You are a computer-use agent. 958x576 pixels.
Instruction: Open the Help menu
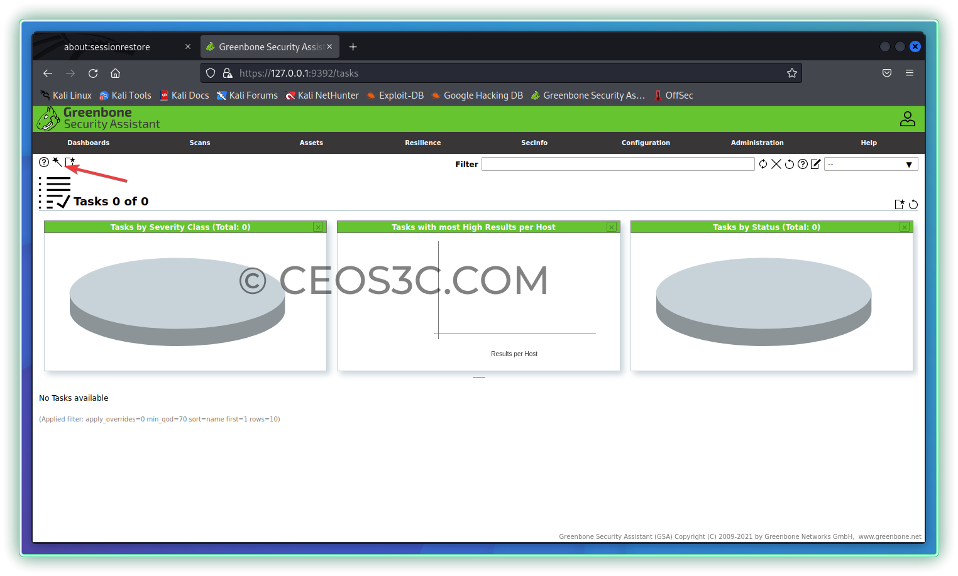pos(869,143)
